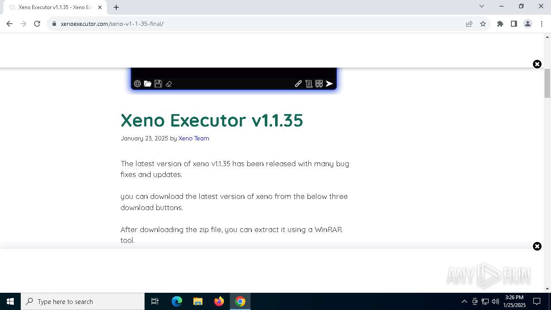
Task: Click the Xeno Executor v1.1.35 heading
Action: [x=212, y=120]
